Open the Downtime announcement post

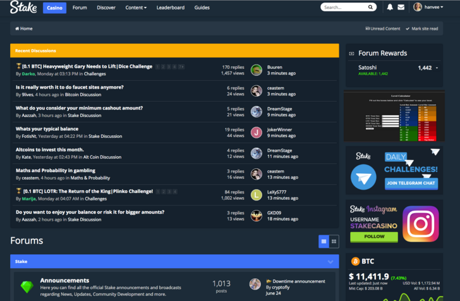point(299,281)
